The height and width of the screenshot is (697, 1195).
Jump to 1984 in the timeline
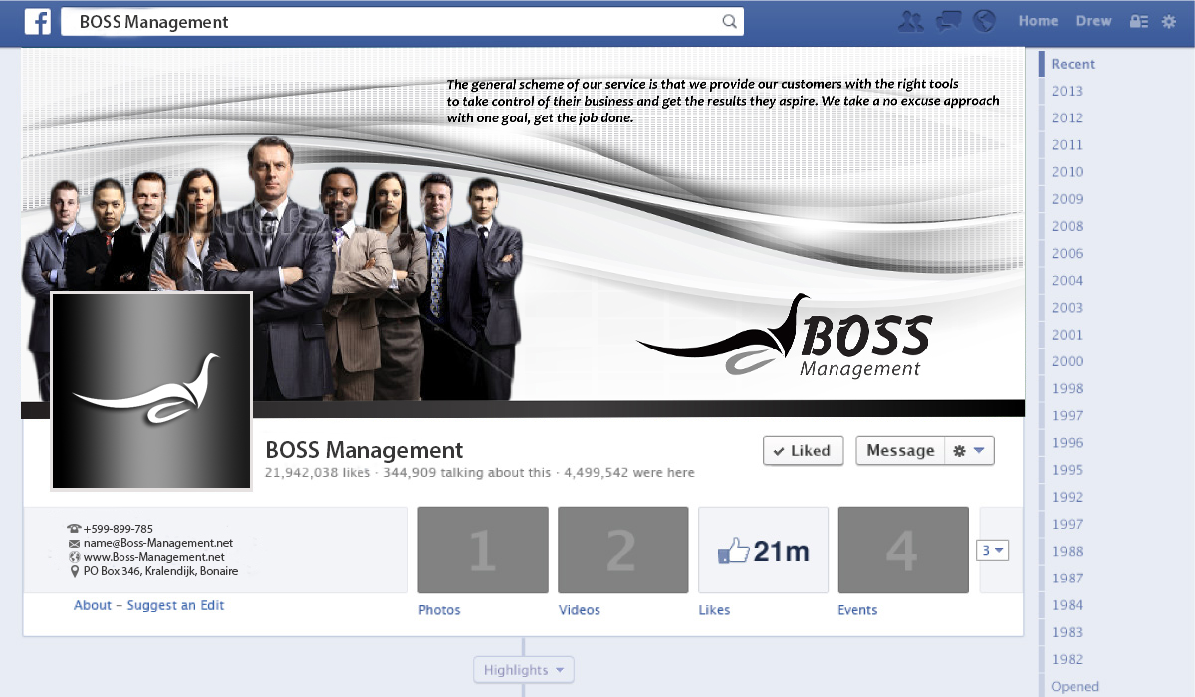(1068, 605)
